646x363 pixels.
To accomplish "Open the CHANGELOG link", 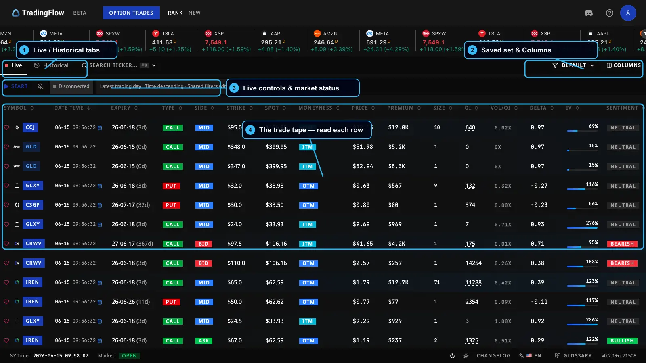I will (493, 356).
